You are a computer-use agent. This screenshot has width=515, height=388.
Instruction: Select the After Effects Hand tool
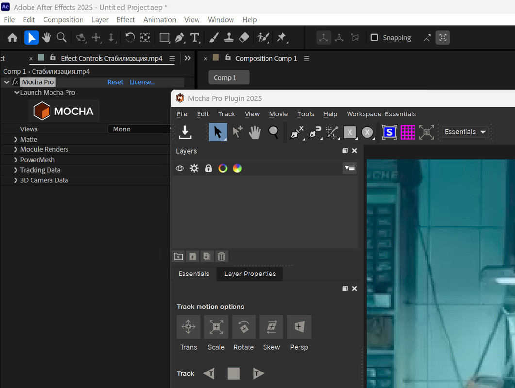click(x=47, y=37)
